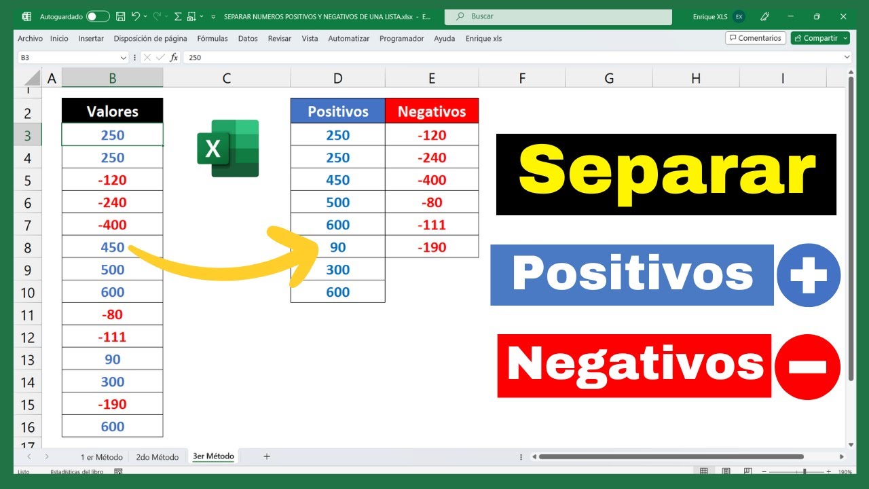Open the Enrique XLS account avatar
Image resolution: width=869 pixels, height=489 pixels.
click(x=739, y=16)
